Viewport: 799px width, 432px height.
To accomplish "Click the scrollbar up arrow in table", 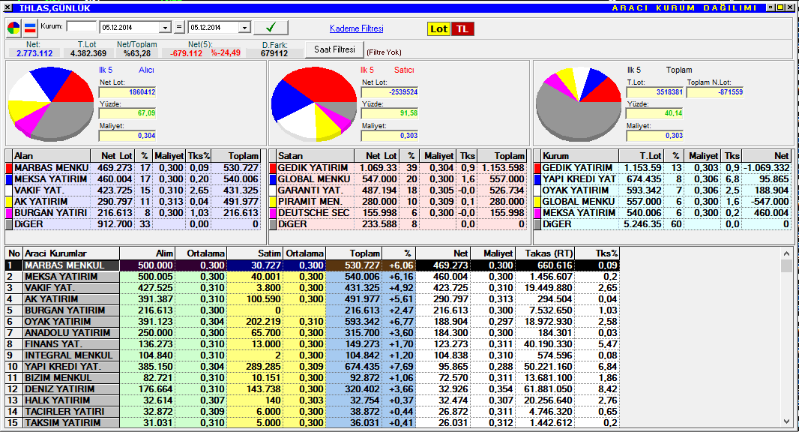I will tap(786, 265).
